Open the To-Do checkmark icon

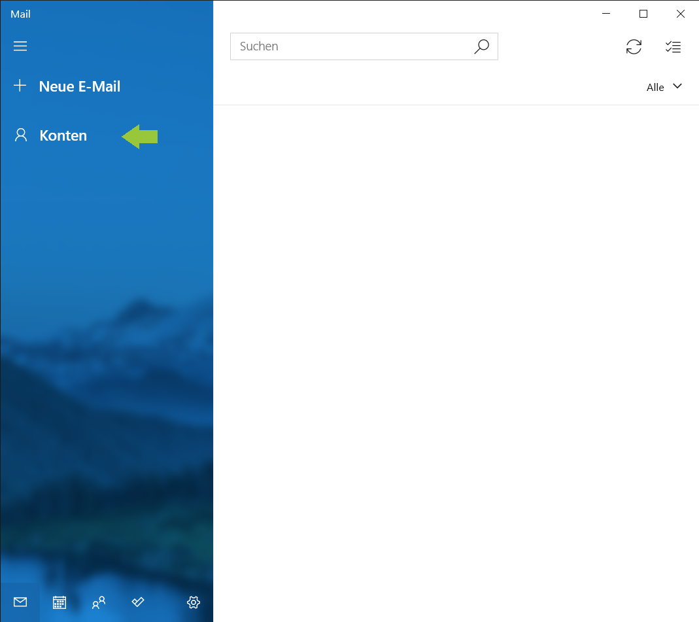pyautogui.click(x=138, y=602)
